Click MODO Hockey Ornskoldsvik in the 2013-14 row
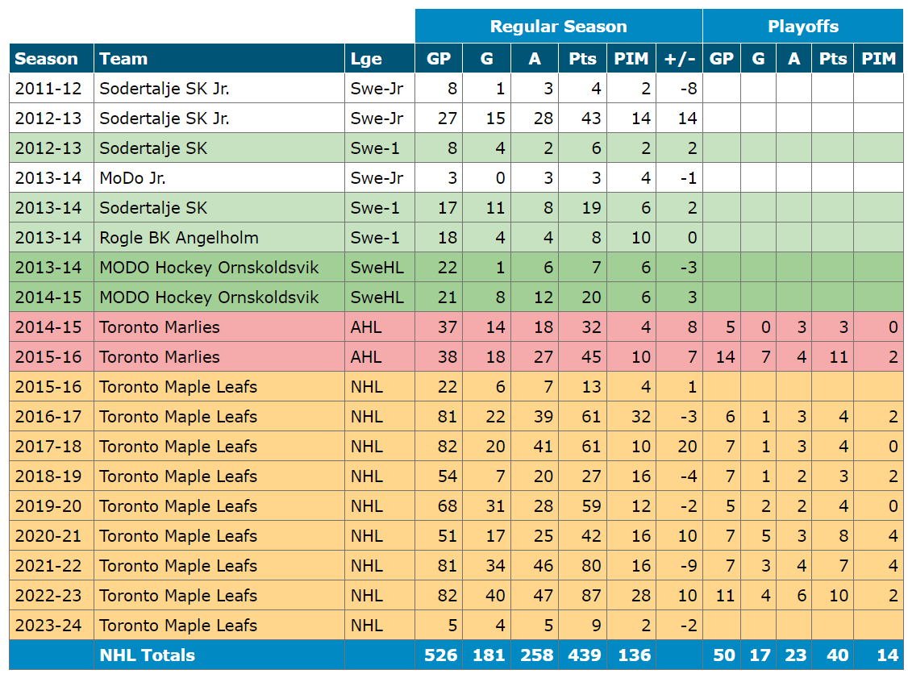Image resolution: width=908 pixels, height=678 pixels. pyautogui.click(x=209, y=268)
